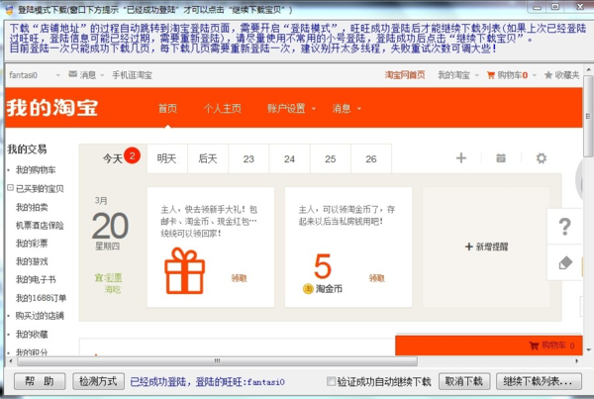594x399 pixels.
Task: Click 领取 link on the gift card
Action: pos(239,278)
